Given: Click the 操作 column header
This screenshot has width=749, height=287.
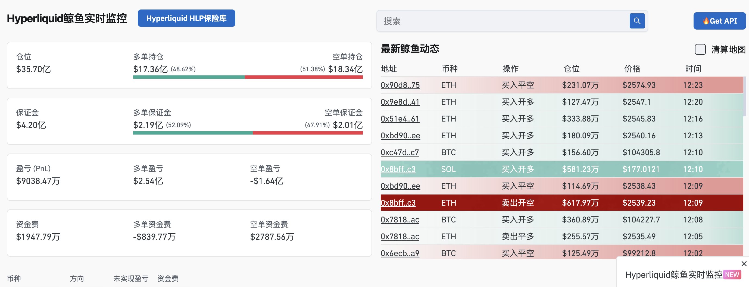Looking at the screenshot, I should click(x=510, y=69).
